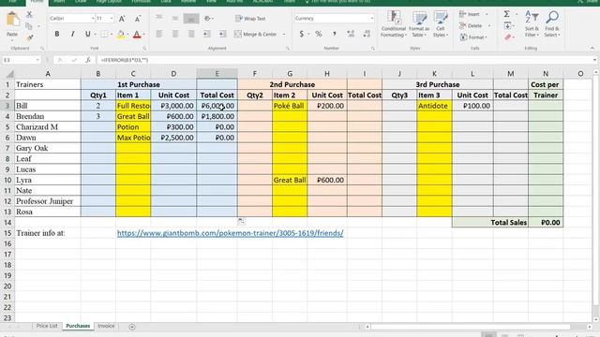
Task: Open Conditional Formatting menu
Action: (394, 24)
